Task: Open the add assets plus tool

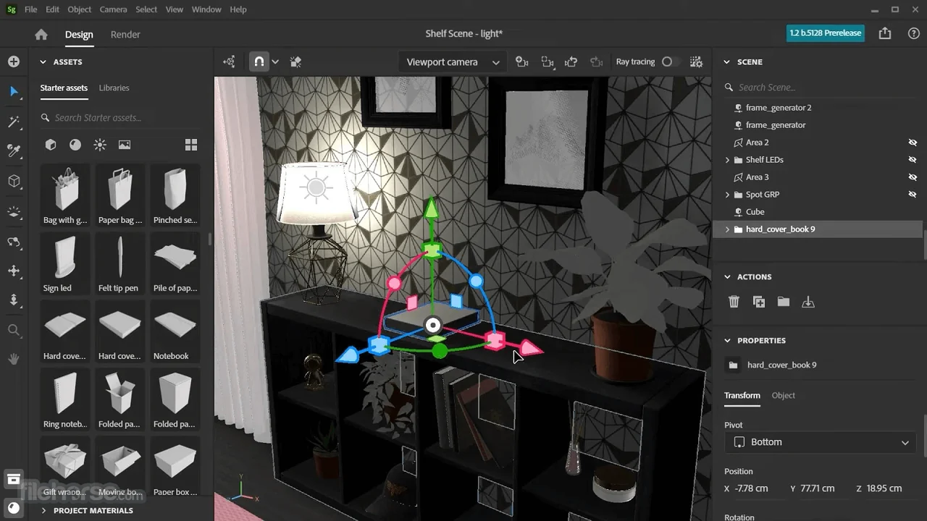Action: coord(14,62)
